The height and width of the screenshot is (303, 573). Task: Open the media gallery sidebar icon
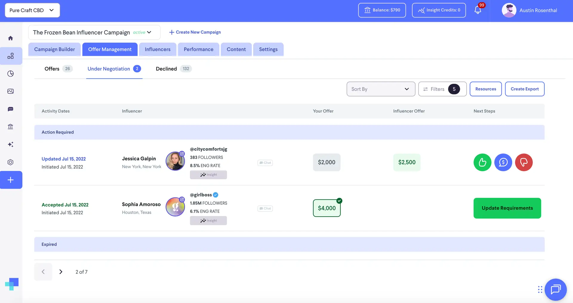pos(11,91)
